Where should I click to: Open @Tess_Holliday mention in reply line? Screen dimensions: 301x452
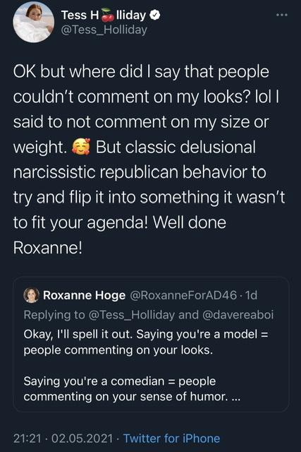click(132, 315)
